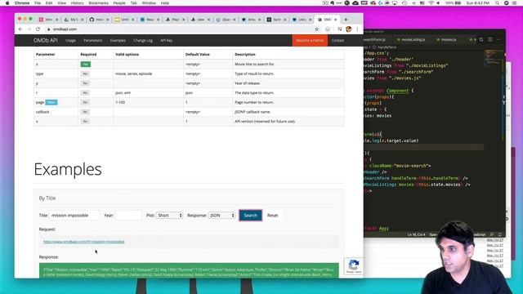Click the Chrome profile avatar
The height and width of the screenshot is (294, 523).
click(349, 29)
